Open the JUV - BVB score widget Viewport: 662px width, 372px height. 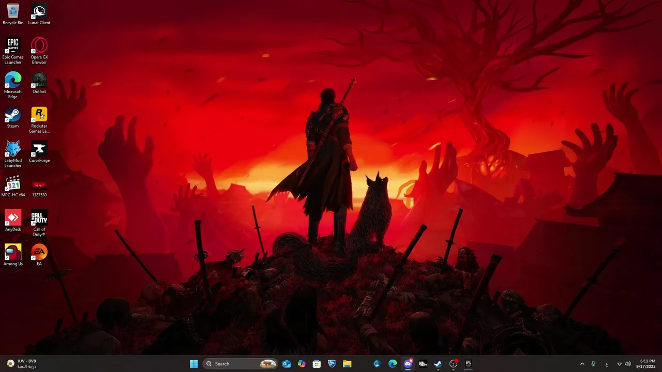pos(22,364)
